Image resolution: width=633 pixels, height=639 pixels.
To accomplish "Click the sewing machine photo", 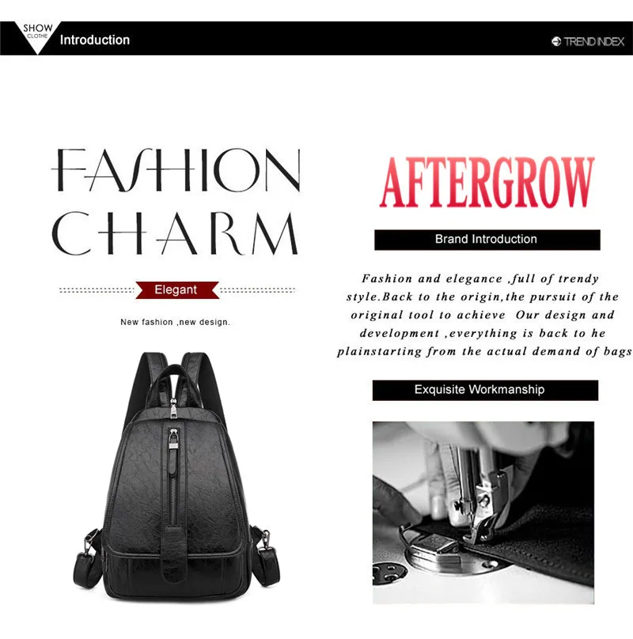I will 483,512.
